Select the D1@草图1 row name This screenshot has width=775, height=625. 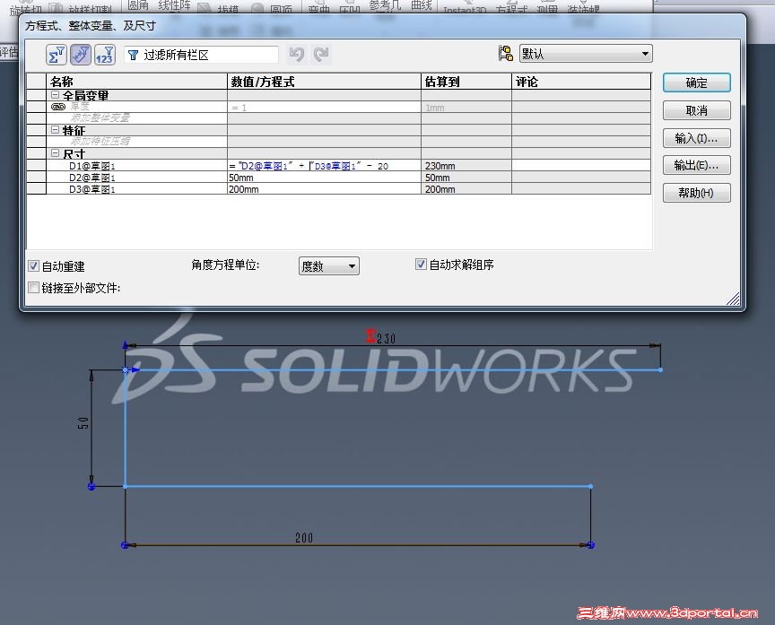tap(91, 166)
